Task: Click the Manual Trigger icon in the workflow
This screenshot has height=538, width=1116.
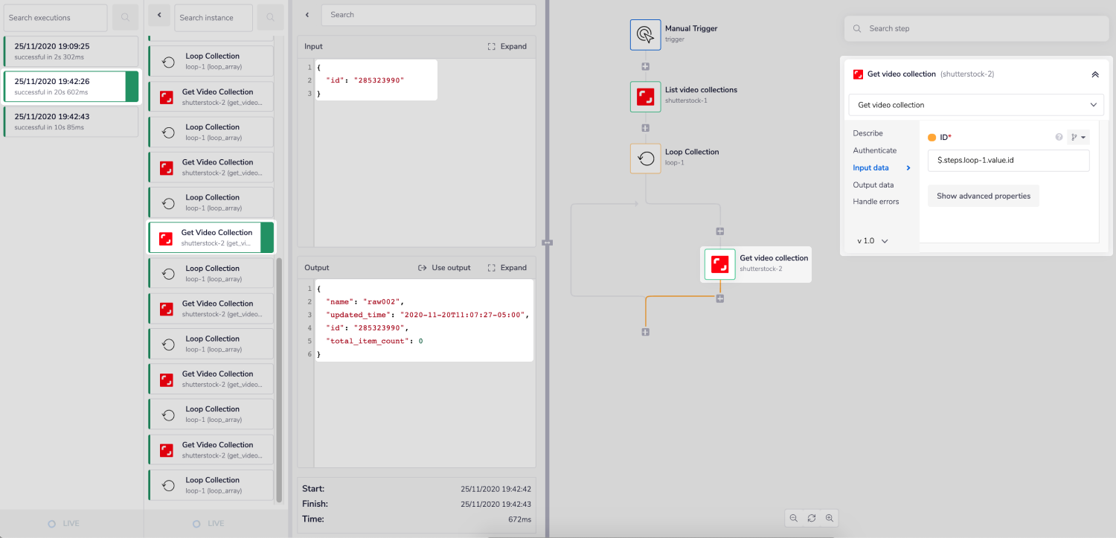Action: click(645, 34)
